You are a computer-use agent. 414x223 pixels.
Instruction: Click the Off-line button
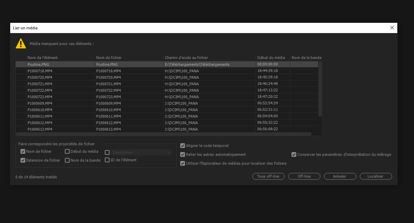coord(304,176)
